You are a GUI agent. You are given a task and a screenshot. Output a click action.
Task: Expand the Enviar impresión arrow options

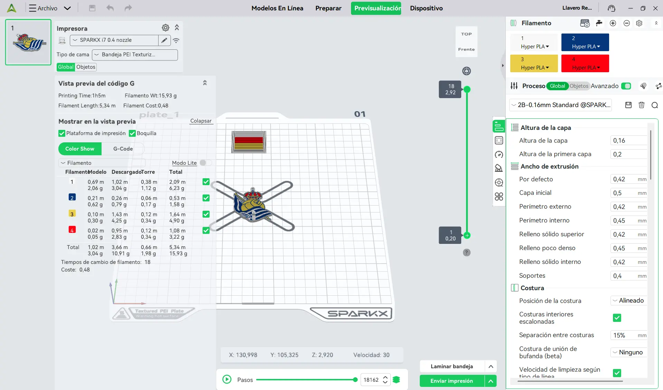[x=491, y=381]
